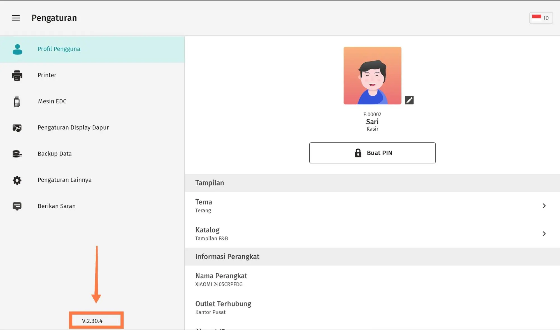Viewport: 560px width, 330px height.
Task: Click the Outlet Terhubung row
Action: 223,307
